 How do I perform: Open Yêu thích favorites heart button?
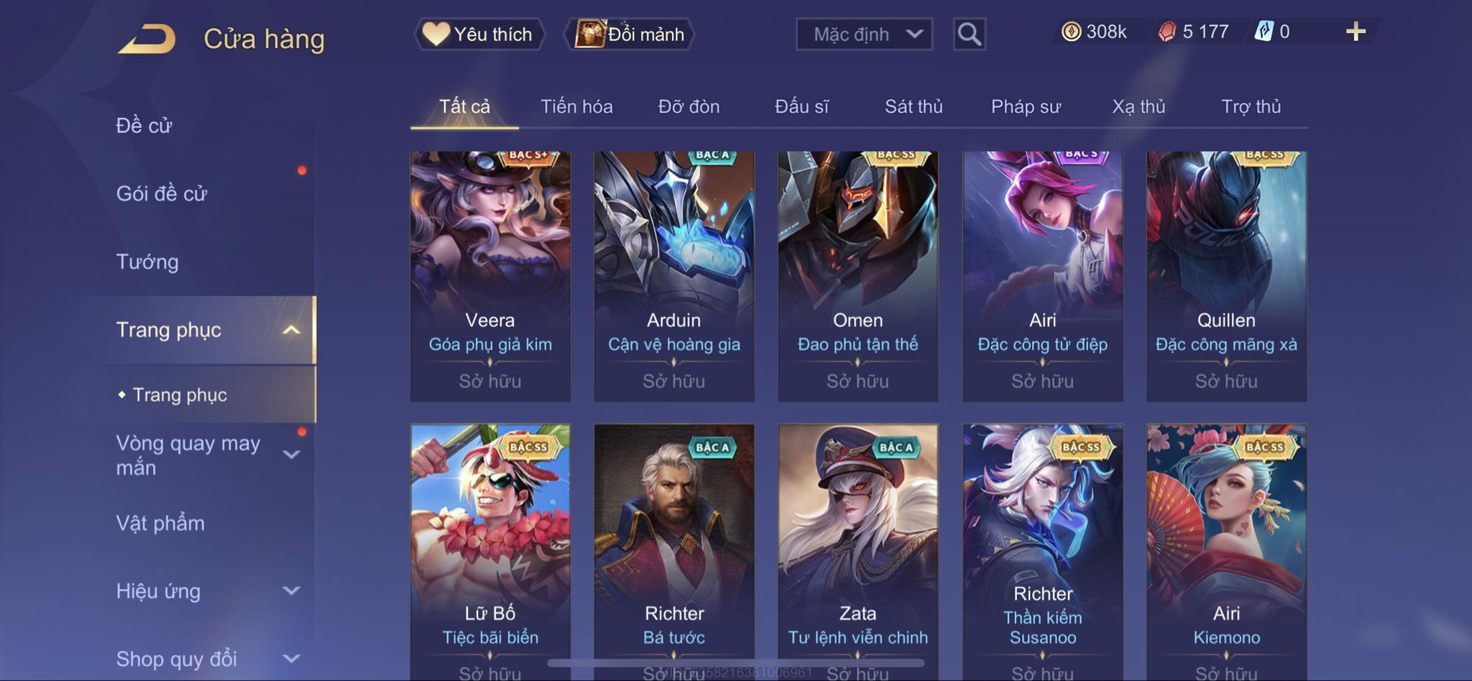point(478,34)
